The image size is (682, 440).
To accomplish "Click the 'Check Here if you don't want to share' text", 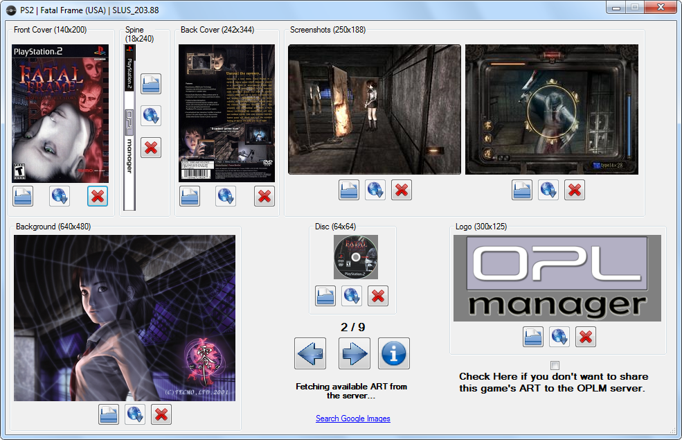I will pos(554,376).
